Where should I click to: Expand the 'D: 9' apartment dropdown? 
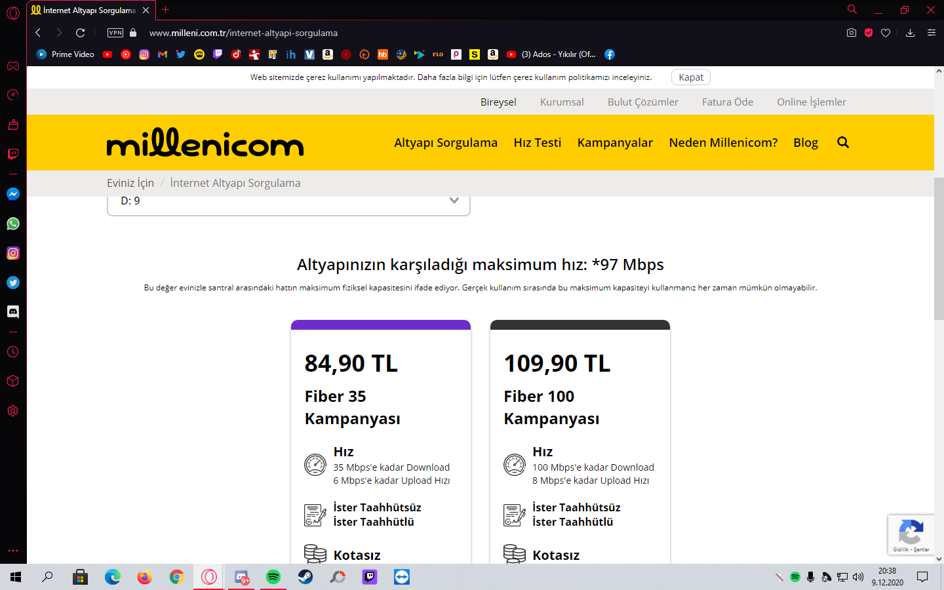point(288,202)
